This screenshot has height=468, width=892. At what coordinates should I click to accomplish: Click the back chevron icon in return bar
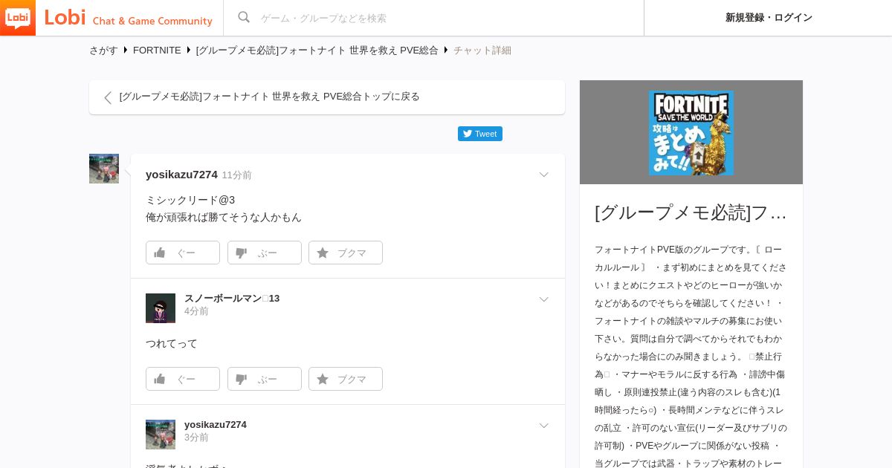pyautogui.click(x=108, y=97)
